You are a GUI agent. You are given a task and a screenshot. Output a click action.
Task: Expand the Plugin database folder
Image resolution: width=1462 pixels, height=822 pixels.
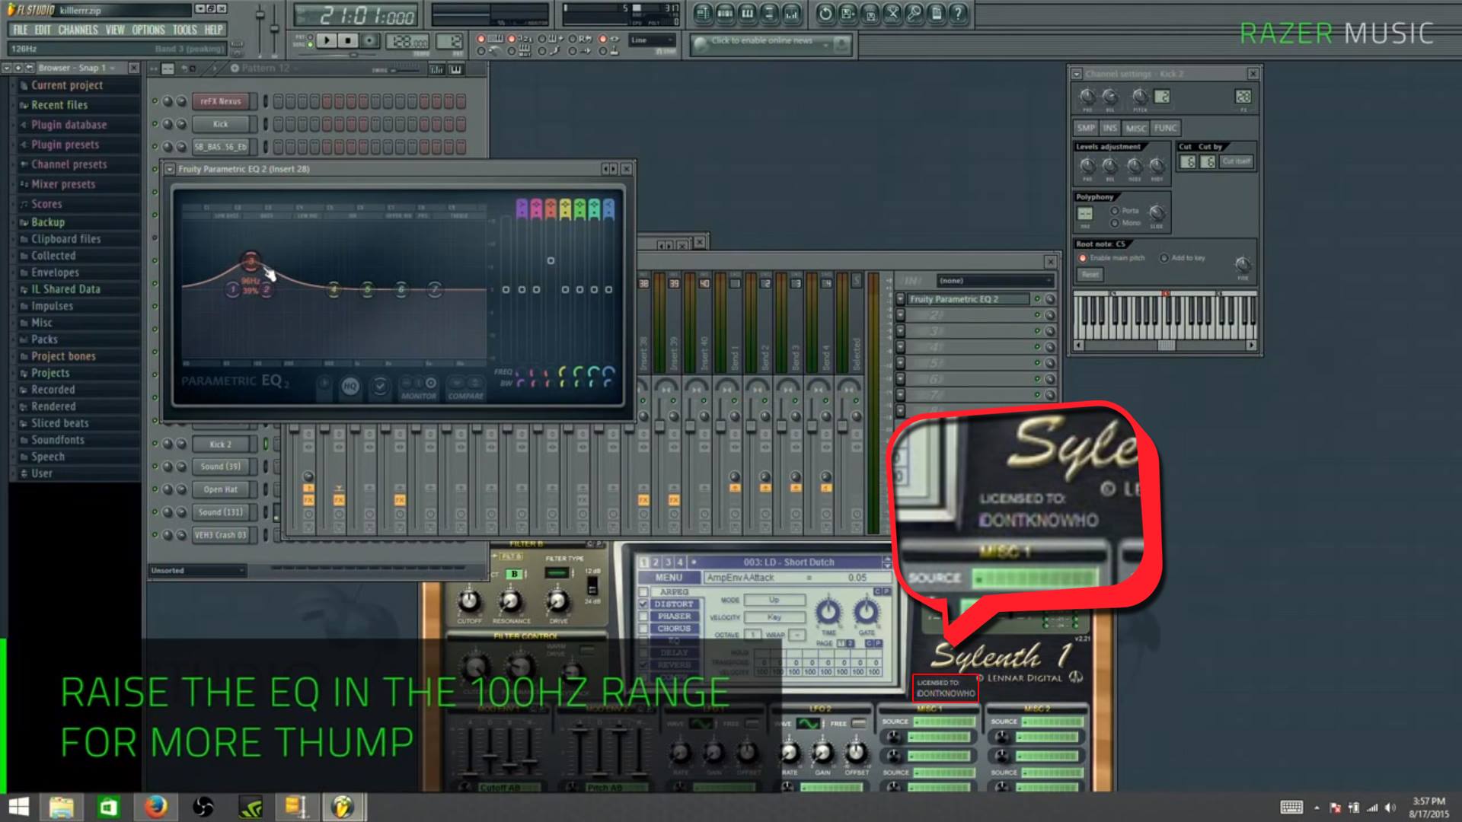(x=69, y=125)
